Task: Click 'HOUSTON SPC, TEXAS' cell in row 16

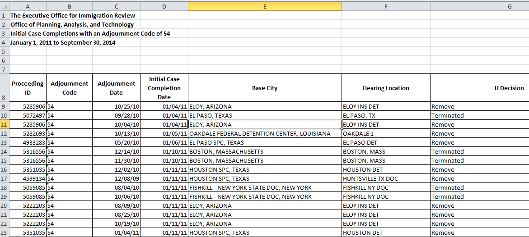Action: pos(265,170)
